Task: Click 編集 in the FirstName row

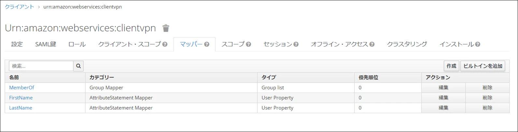Action: 443,98
